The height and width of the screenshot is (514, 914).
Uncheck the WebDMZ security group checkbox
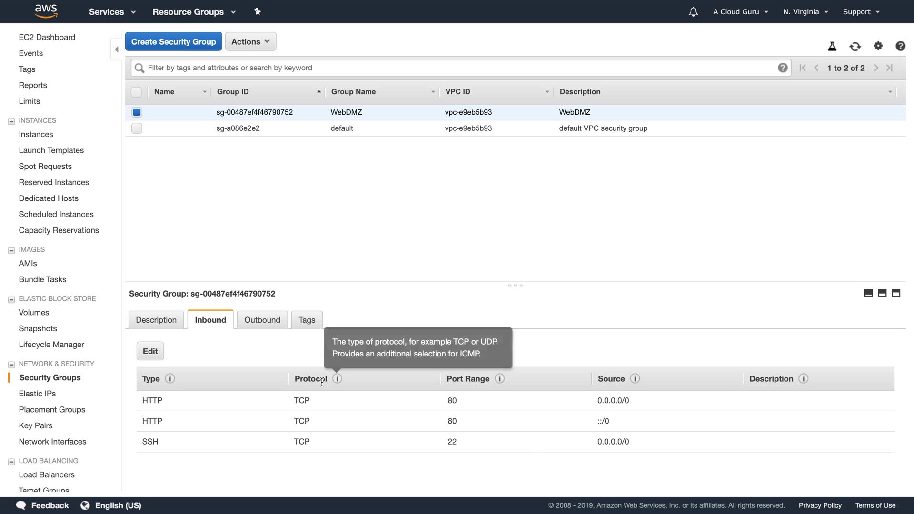click(x=137, y=112)
